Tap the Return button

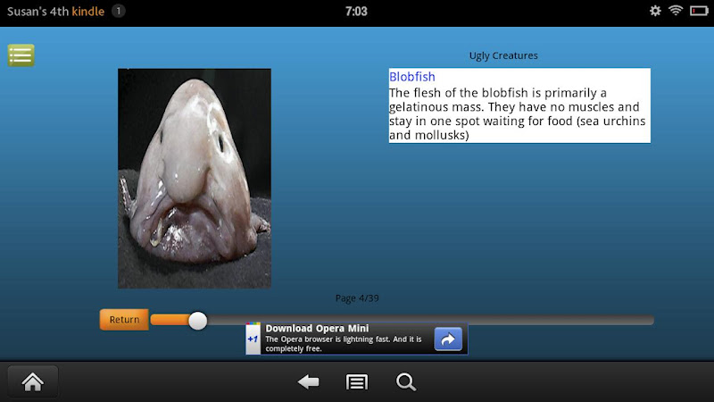124,320
